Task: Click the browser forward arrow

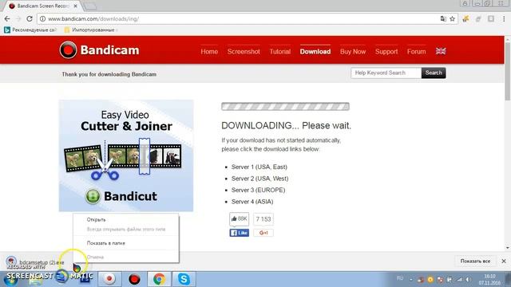Action: coord(18,19)
